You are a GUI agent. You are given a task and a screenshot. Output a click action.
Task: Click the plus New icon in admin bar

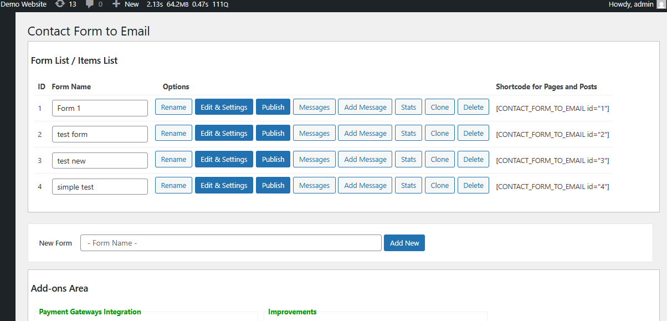tap(116, 4)
